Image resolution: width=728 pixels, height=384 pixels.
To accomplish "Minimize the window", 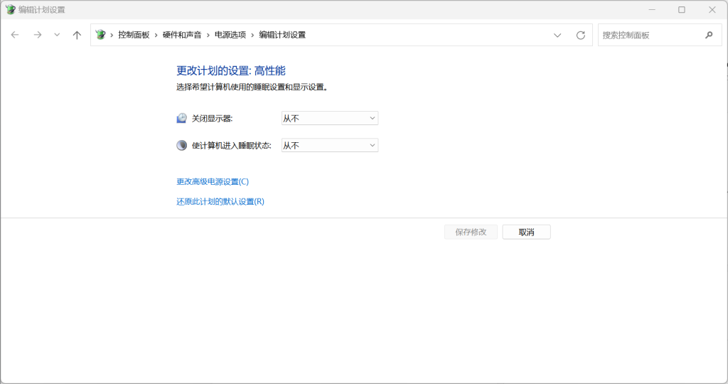I will coord(652,10).
